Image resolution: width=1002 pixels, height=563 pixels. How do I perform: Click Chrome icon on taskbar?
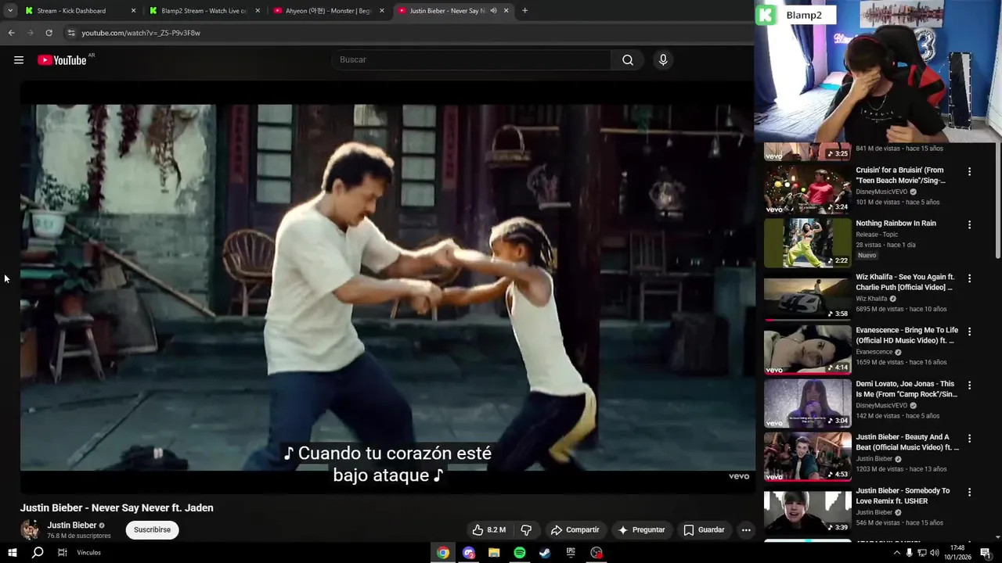[443, 553]
